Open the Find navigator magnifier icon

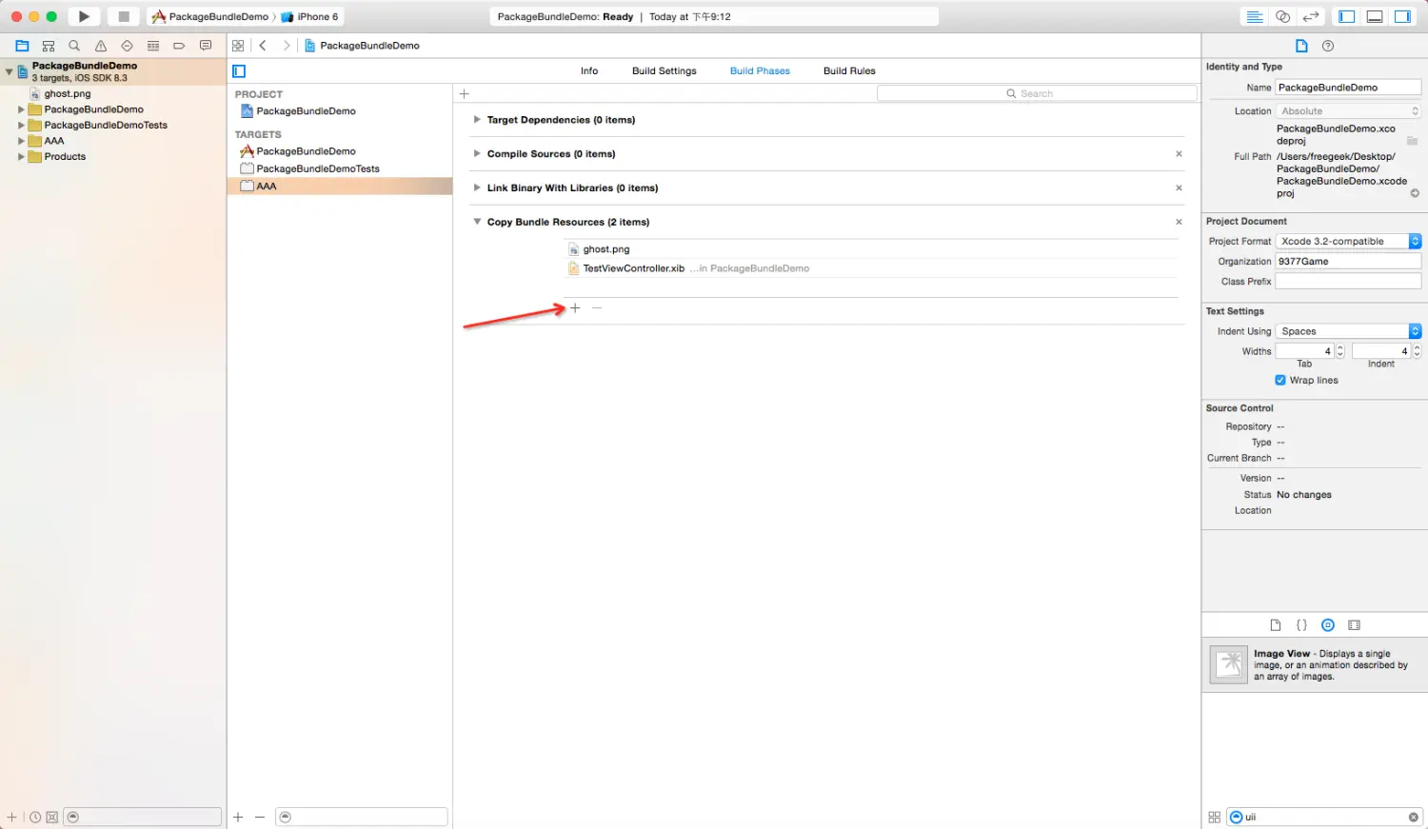pyautogui.click(x=74, y=46)
